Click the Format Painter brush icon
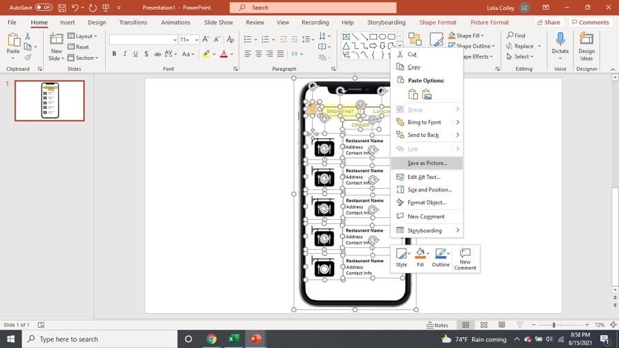The height and width of the screenshot is (348, 619). click(28, 57)
